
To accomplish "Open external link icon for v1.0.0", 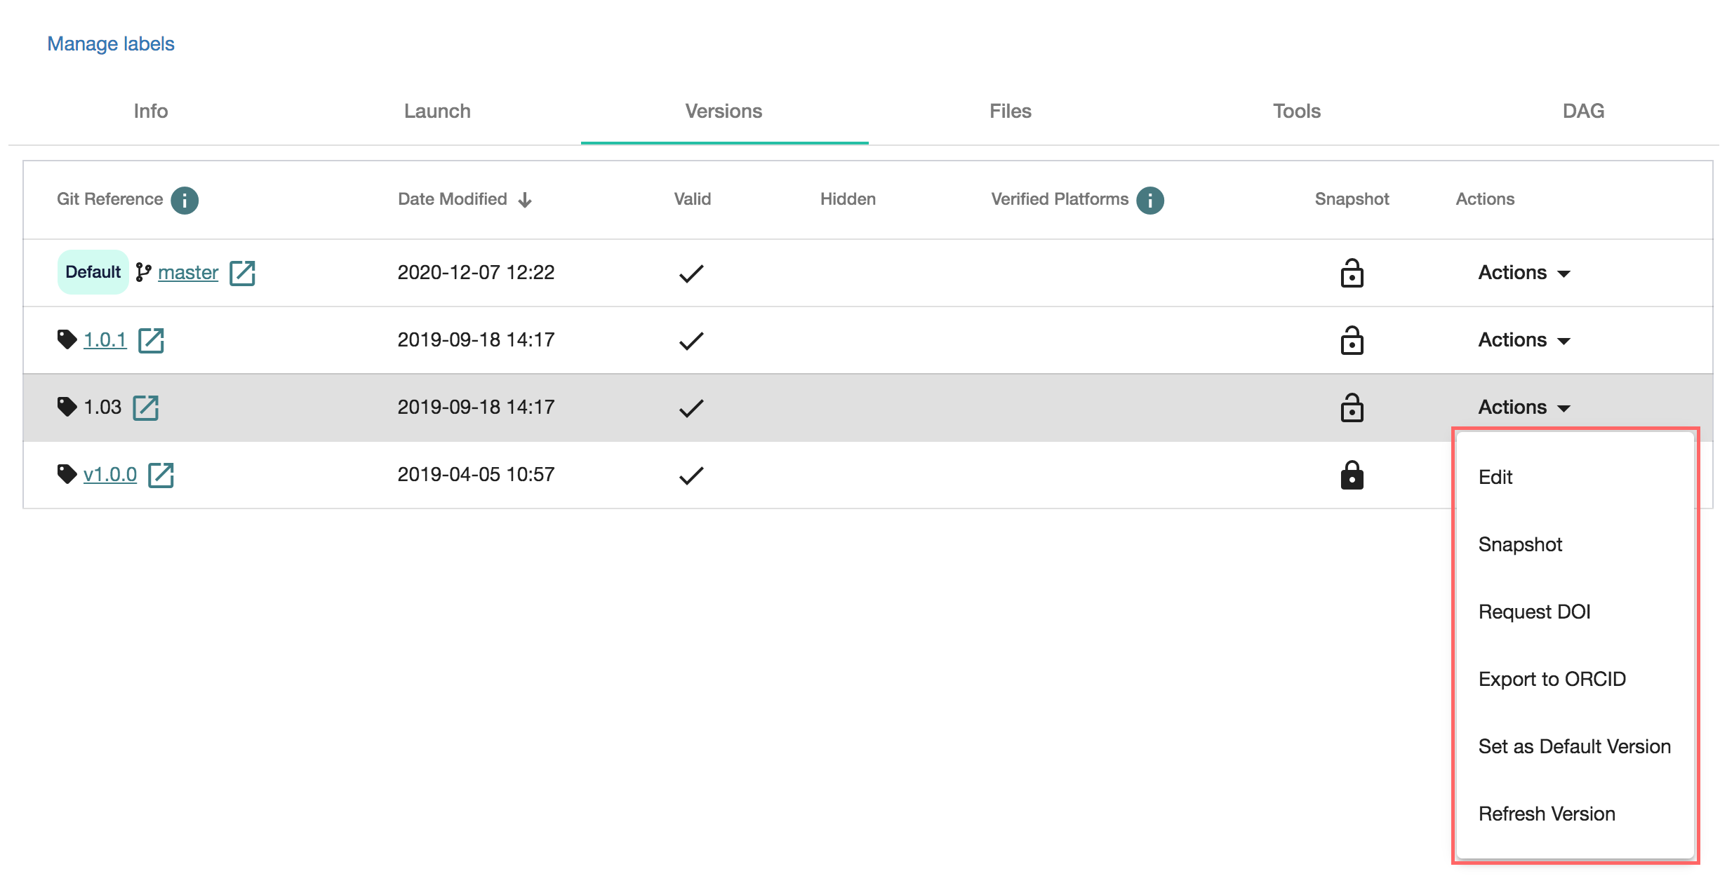I will click(x=161, y=475).
